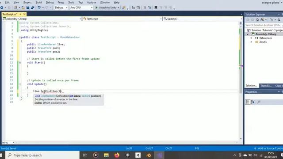The image size is (283, 159).
Task: Click the Windows taskbar search box
Action: click(x=42, y=155)
